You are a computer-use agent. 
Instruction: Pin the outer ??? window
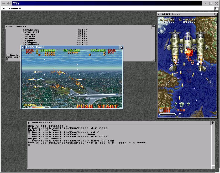(9, 3)
